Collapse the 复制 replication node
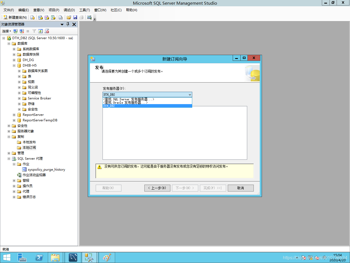Image resolution: width=350 pixels, height=263 pixels. [9, 137]
